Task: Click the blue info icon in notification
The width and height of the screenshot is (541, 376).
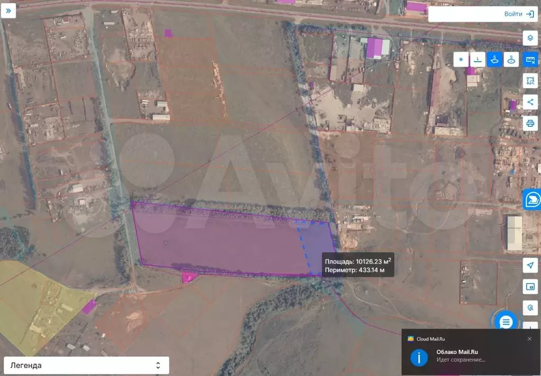Action: [419, 358]
